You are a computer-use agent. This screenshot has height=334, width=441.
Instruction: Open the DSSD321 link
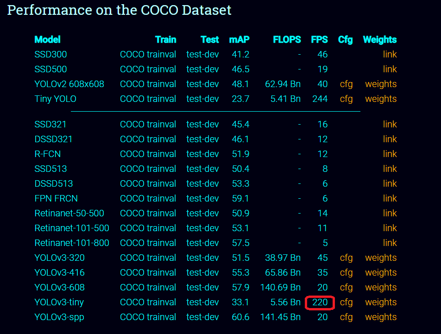coord(390,139)
